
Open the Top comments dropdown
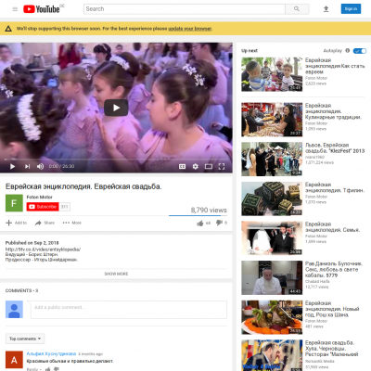[x=25, y=339]
